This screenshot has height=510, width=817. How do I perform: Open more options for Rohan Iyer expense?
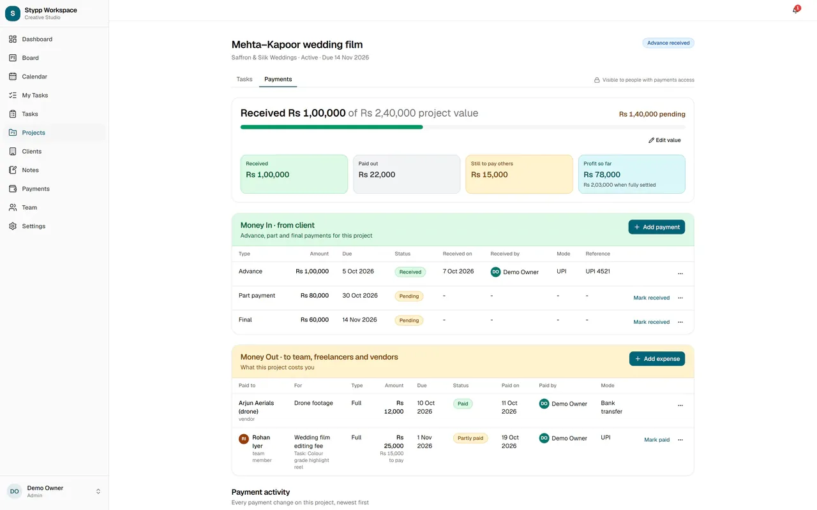coord(680,440)
